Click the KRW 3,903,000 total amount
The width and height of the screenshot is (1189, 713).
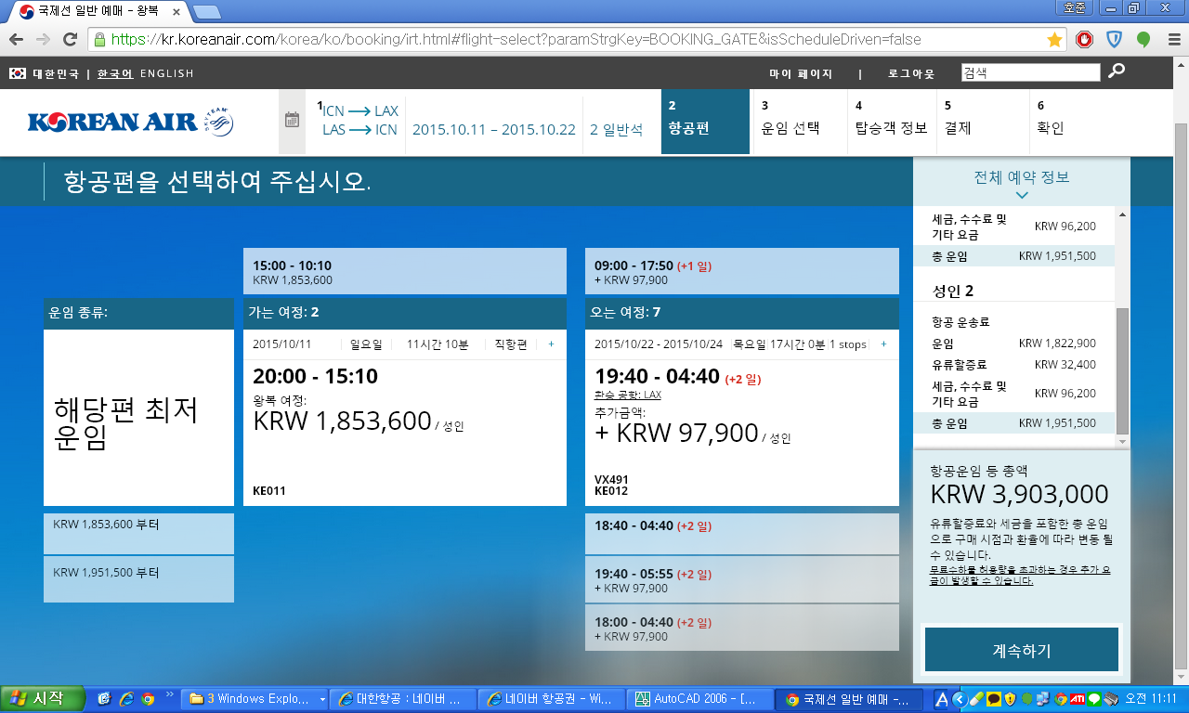[1020, 494]
